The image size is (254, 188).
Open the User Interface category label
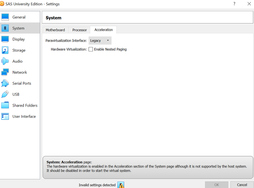pyautogui.click(x=24, y=116)
